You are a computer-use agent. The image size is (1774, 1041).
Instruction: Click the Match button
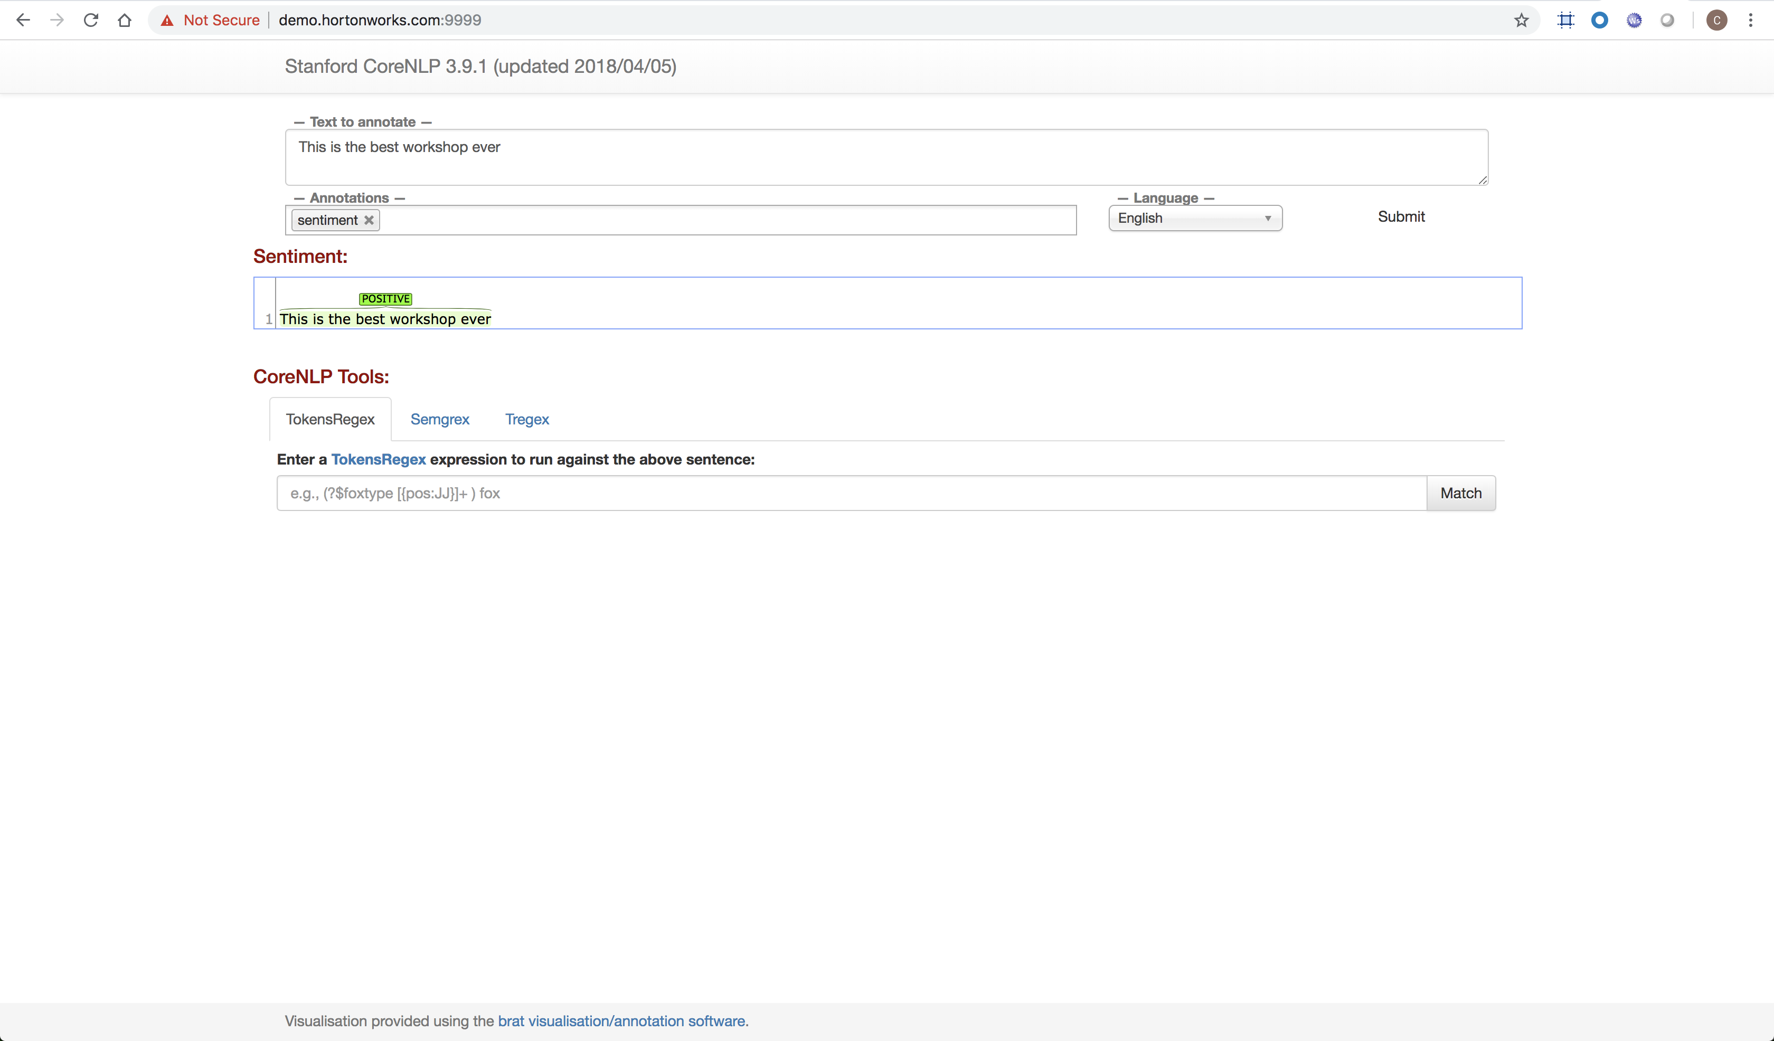[1461, 494]
